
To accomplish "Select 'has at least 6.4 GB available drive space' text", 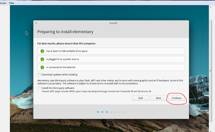I will click(67, 51).
